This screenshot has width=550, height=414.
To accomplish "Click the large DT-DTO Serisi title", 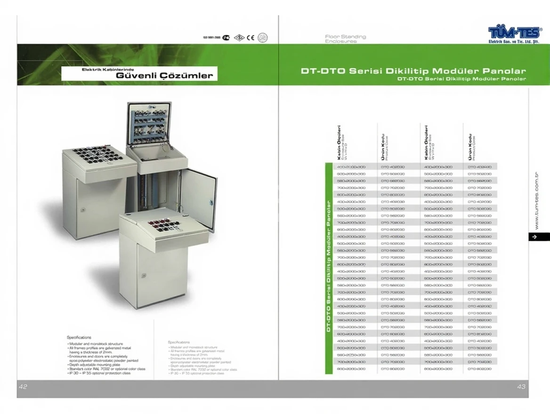I will [413, 71].
